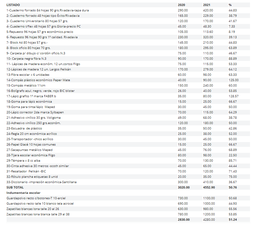The image size is (256, 227).
Task: Select row 1-Cuaderno forrado 84 hojas
Action: 128,10
